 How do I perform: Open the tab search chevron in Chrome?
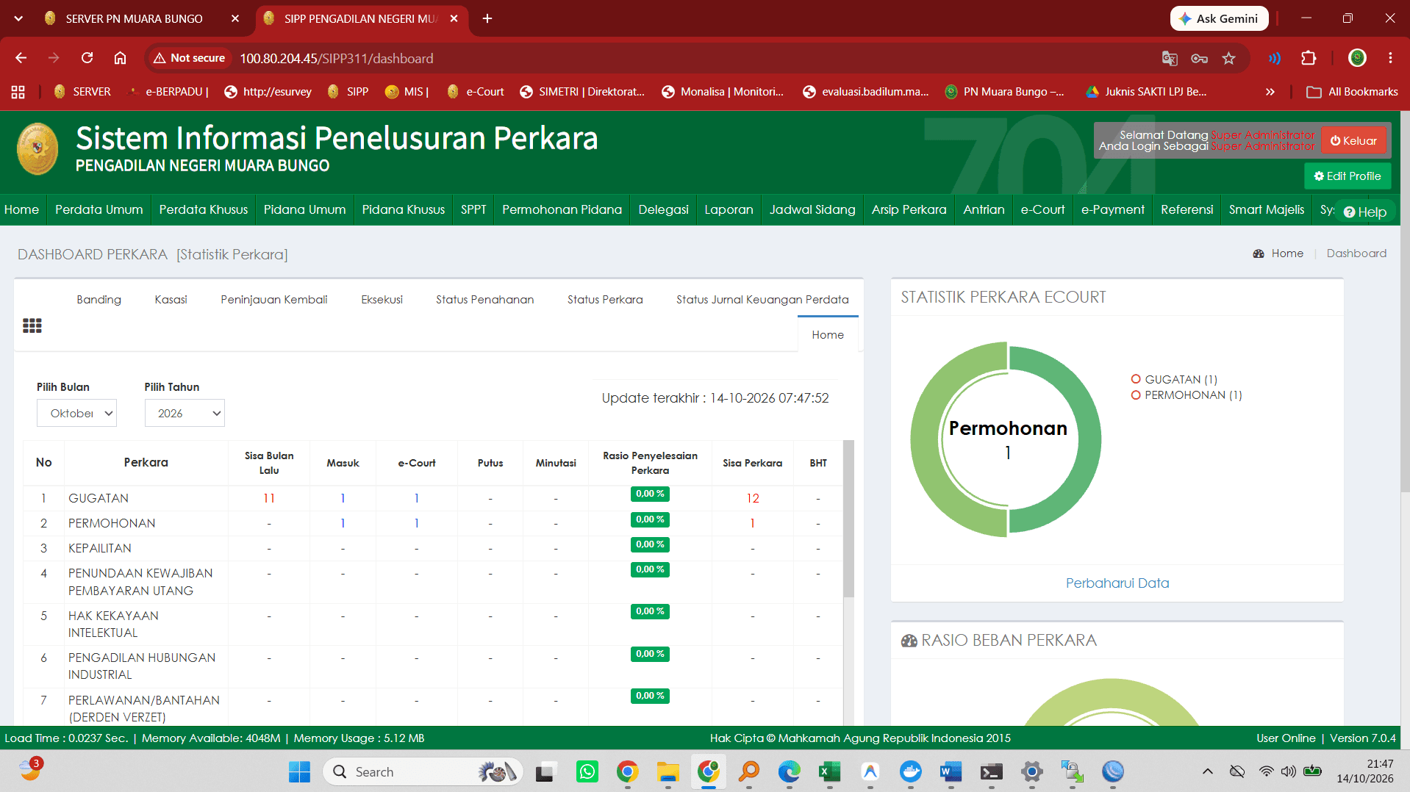tap(18, 18)
